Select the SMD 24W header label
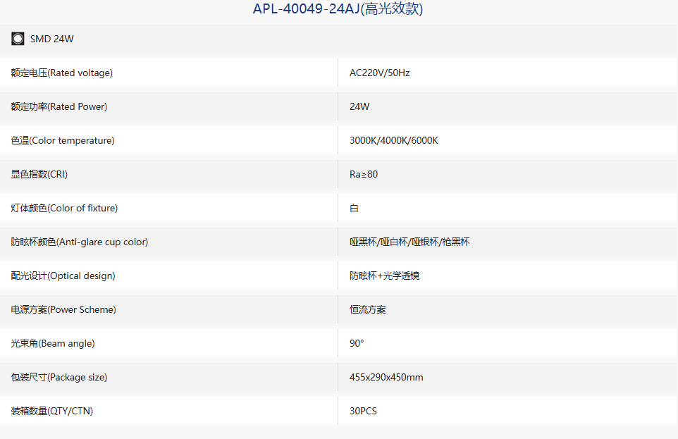Screen dimensions: 678x439 tap(52, 39)
